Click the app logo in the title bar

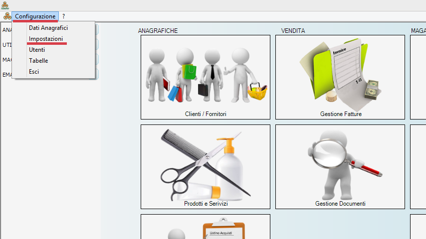click(x=5, y=5)
